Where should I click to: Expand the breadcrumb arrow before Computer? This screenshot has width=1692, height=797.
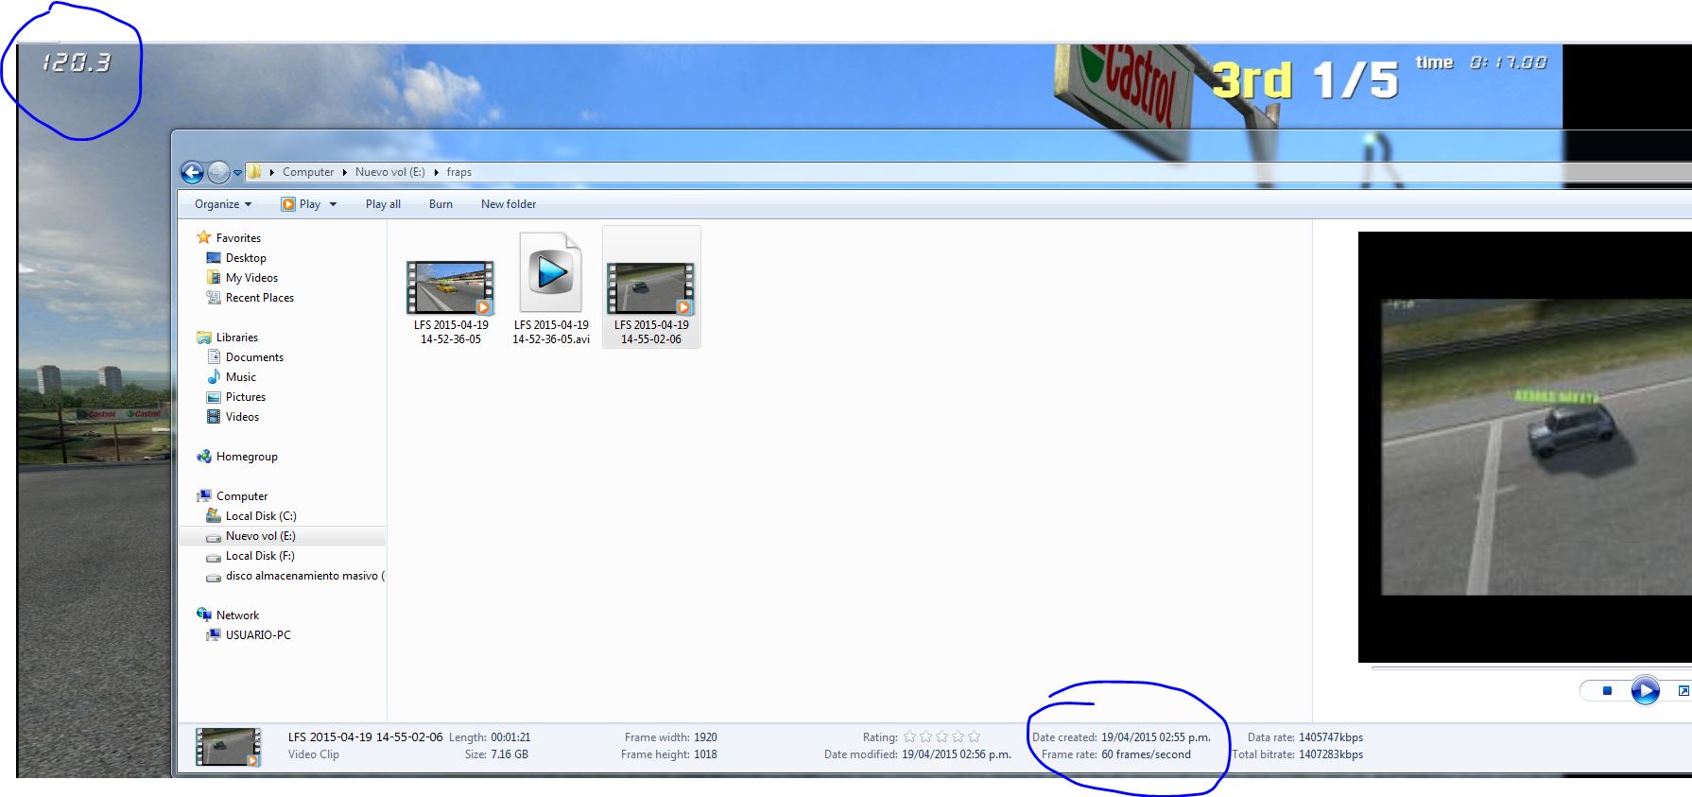[x=272, y=172]
